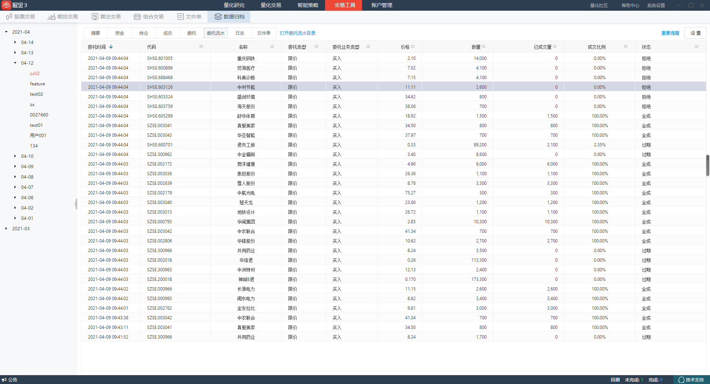
Task: Open the 文件单 sub-tab
Action: click(x=264, y=33)
